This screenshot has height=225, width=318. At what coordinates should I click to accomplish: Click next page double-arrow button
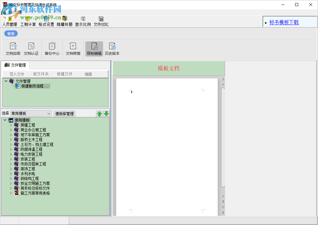[223, 213]
